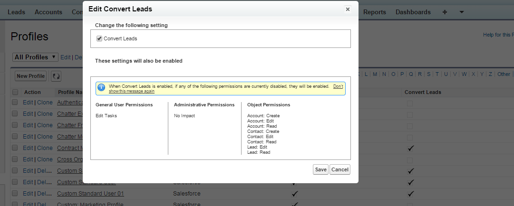Cancel the Edit Convert Leads dialog
The height and width of the screenshot is (206, 514).
339,169
